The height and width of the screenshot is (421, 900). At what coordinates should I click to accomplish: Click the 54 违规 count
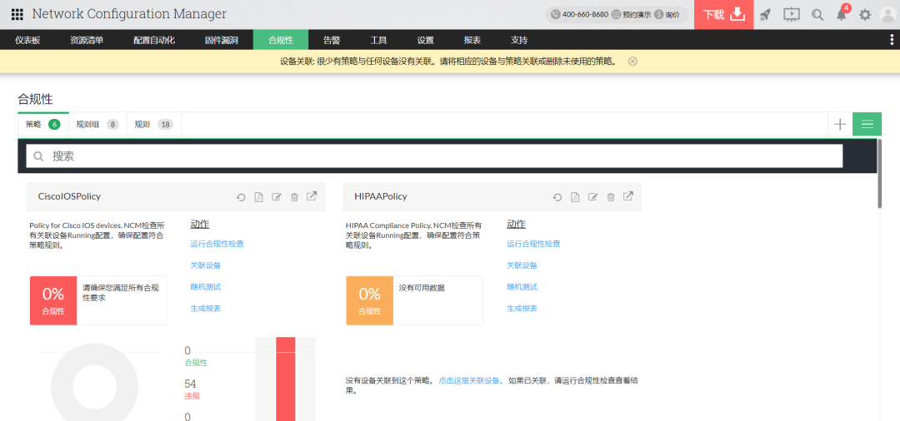point(192,389)
